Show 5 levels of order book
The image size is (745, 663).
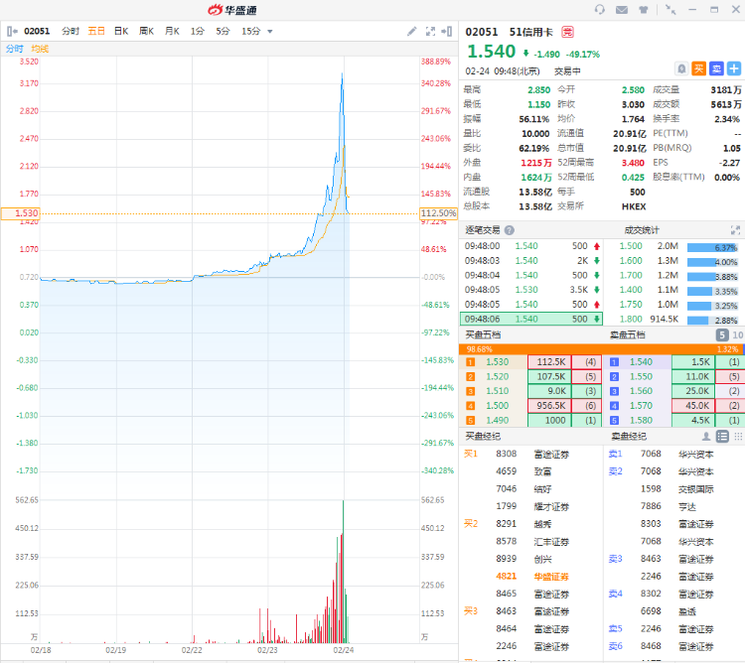pyautogui.click(x=722, y=335)
